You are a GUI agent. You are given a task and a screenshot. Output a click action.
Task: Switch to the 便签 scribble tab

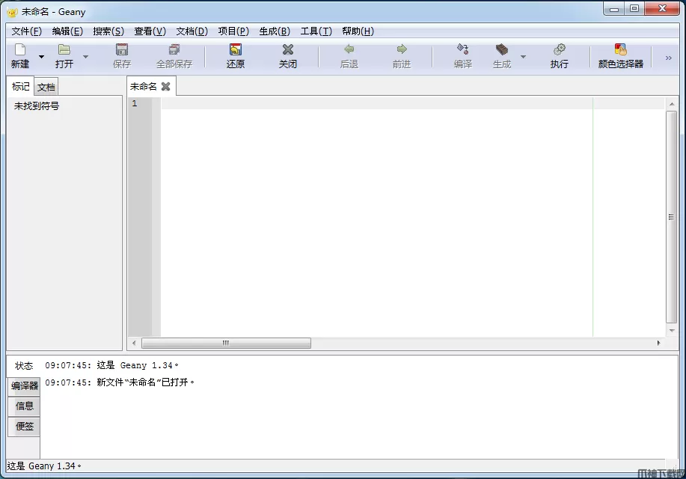(x=25, y=426)
